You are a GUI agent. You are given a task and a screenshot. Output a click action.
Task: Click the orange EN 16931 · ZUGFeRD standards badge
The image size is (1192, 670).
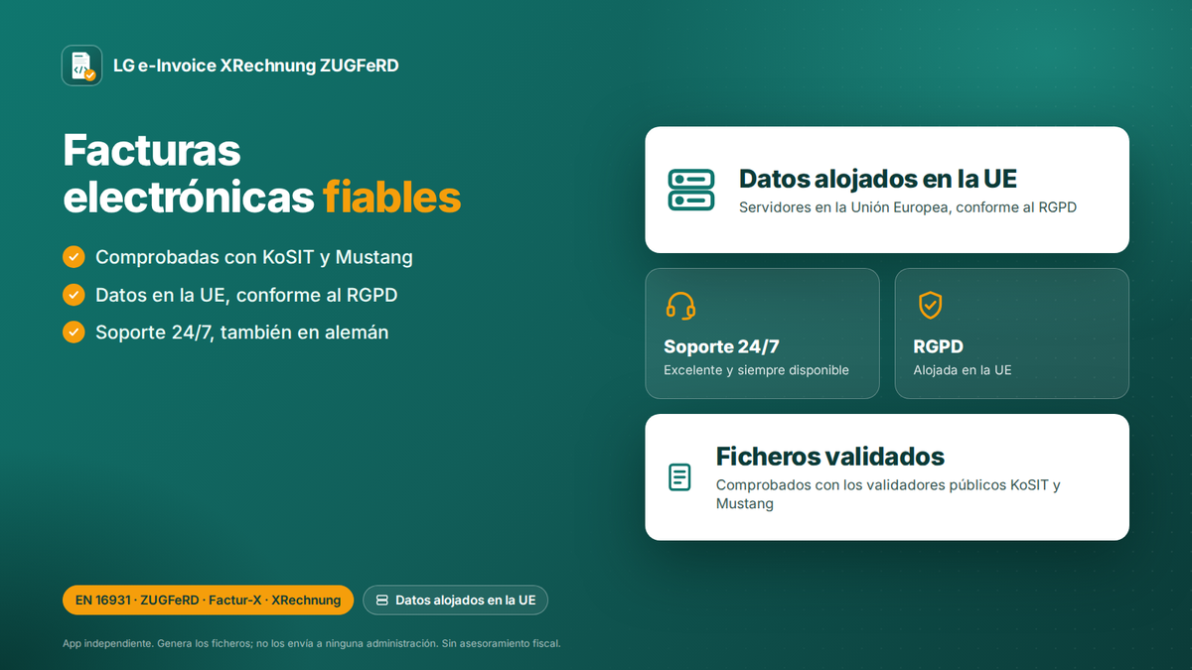(208, 601)
